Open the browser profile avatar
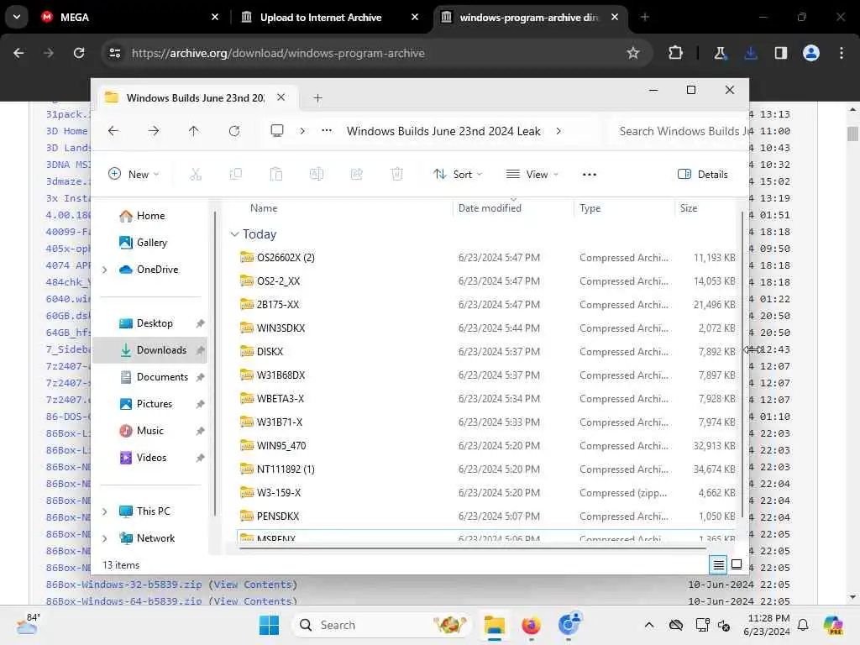 (x=811, y=53)
